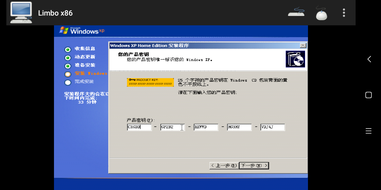381x190 pixels.
Task: Tap the Limbo mouse icon
Action: tap(321, 13)
